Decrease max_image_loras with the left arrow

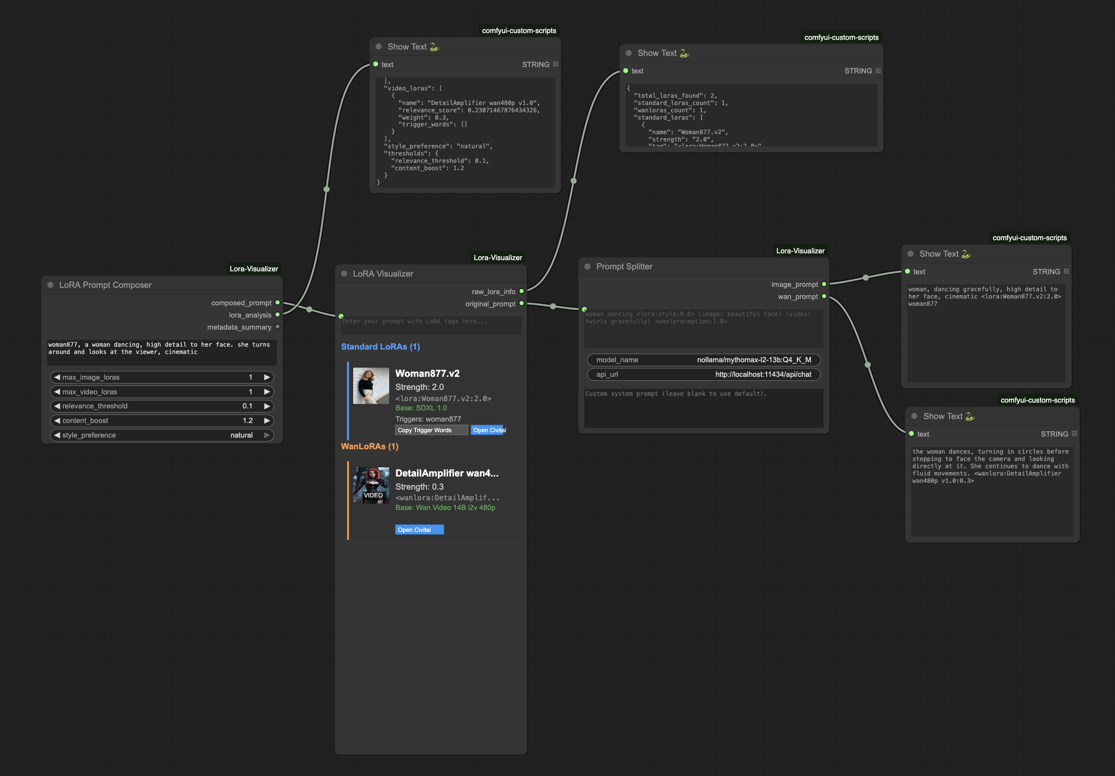coord(57,377)
